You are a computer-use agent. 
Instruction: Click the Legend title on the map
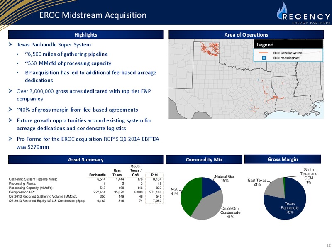(265, 45)
